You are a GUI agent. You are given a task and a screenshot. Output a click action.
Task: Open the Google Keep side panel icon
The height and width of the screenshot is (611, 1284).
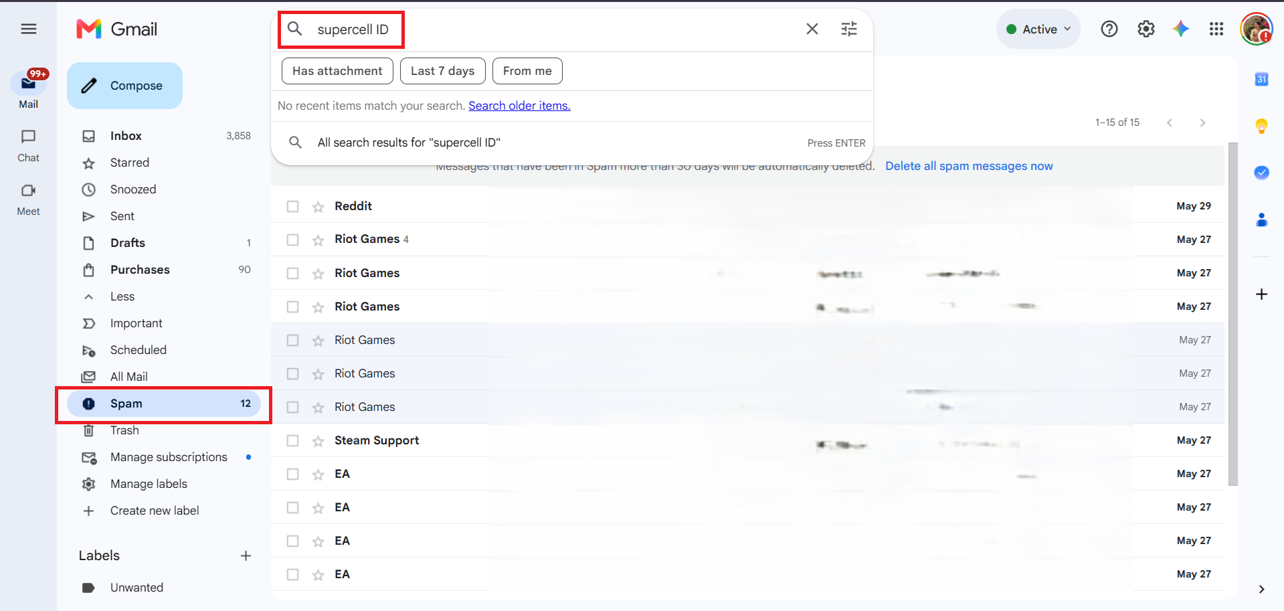pos(1261,126)
